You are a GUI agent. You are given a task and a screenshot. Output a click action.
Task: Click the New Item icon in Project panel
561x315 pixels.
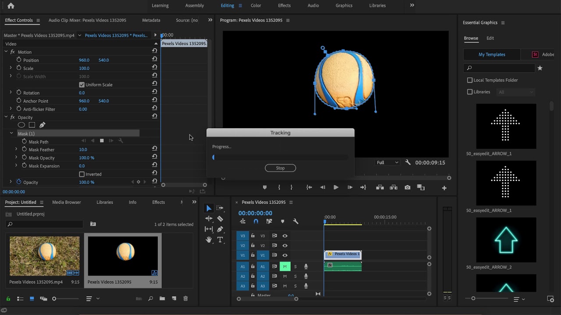[174, 298]
